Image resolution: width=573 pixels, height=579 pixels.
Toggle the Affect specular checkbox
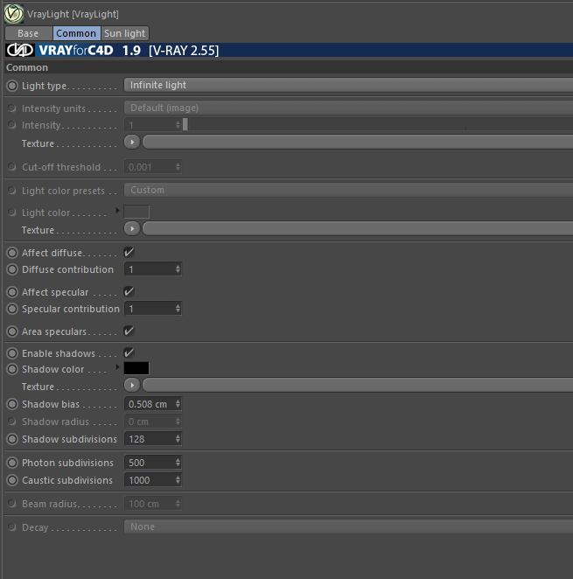[129, 292]
